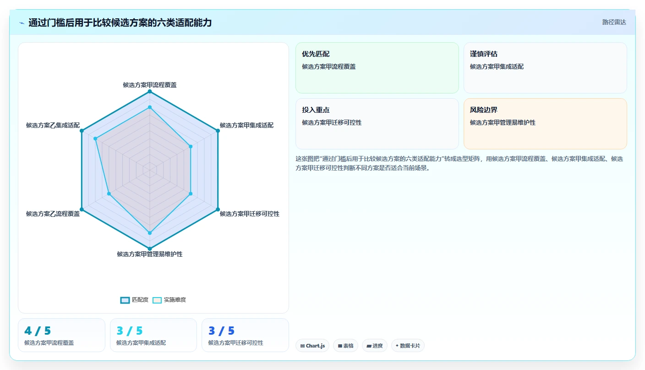Screen dimensions: 645x370
Task: Click the 候选方案甲流程覆盖 text in 优先匹配 card
Action: [329, 66]
